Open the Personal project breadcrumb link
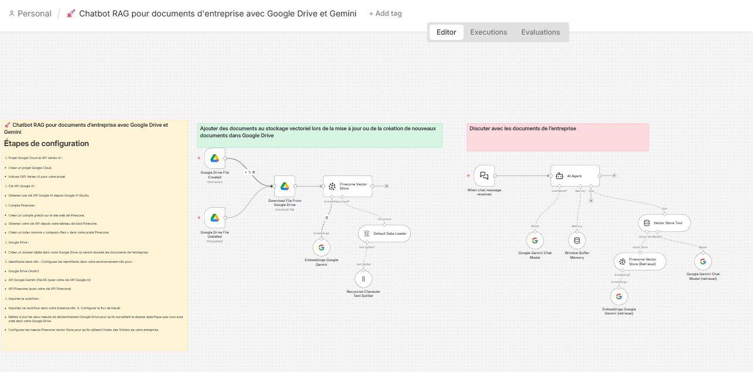This screenshot has width=753, height=372. tap(34, 13)
